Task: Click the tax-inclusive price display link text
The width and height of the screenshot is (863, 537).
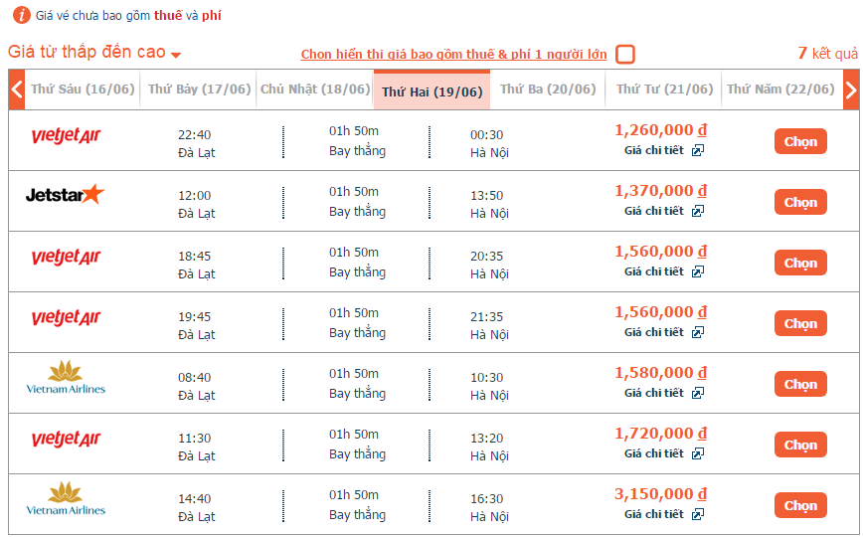Action: pyautogui.click(x=453, y=55)
